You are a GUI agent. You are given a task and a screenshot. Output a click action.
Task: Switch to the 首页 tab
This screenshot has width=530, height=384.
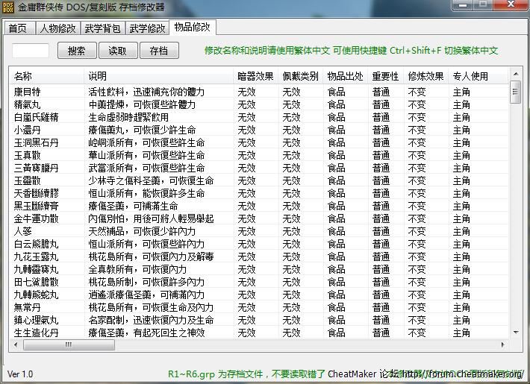point(18,29)
